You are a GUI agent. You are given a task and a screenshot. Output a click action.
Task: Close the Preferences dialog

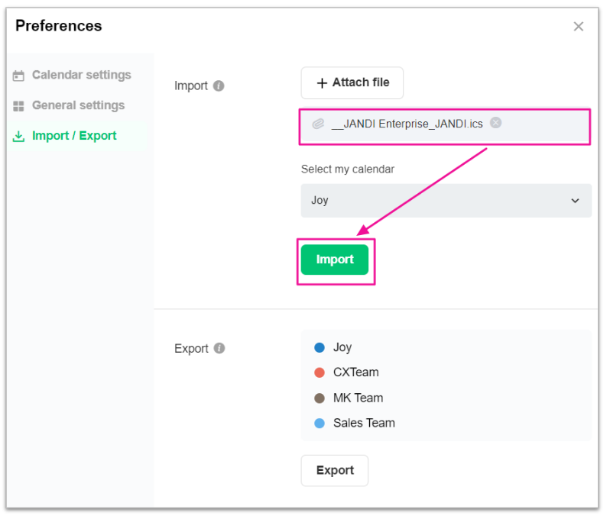coord(578,27)
